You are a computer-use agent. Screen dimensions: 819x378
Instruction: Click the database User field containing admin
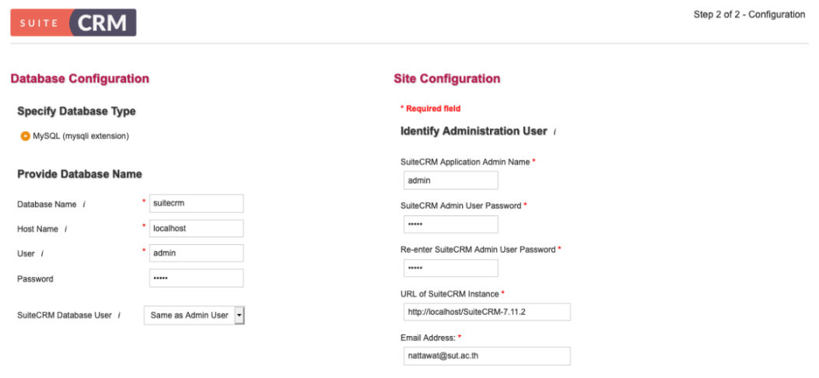point(196,254)
